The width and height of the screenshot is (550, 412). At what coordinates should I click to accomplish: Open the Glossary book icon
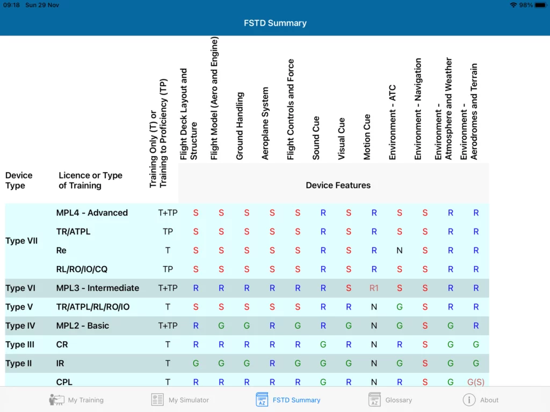pyautogui.click(x=374, y=400)
